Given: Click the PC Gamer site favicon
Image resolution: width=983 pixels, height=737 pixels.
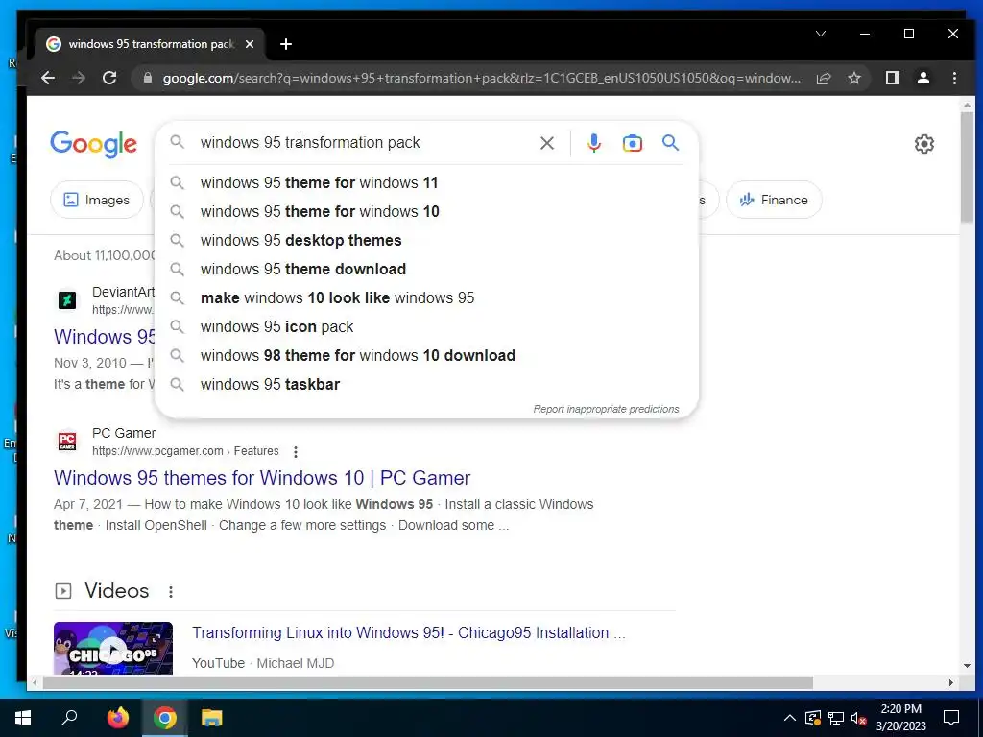Looking at the screenshot, I should tap(67, 441).
